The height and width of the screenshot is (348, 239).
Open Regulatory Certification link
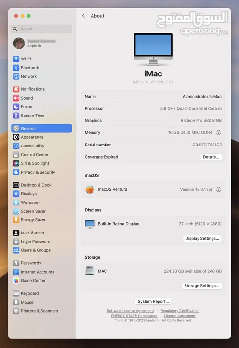[x=180, y=311]
